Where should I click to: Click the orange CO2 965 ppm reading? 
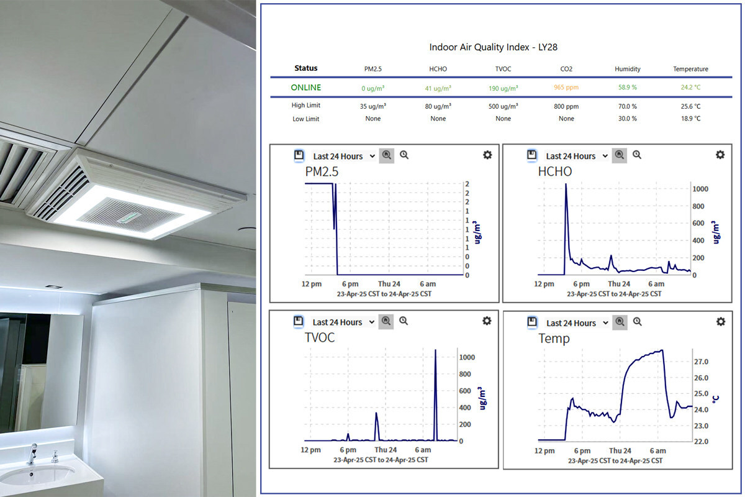566,88
